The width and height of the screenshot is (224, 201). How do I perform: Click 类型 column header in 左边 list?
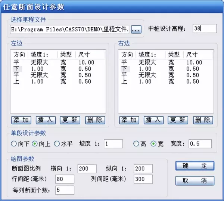click(66, 55)
